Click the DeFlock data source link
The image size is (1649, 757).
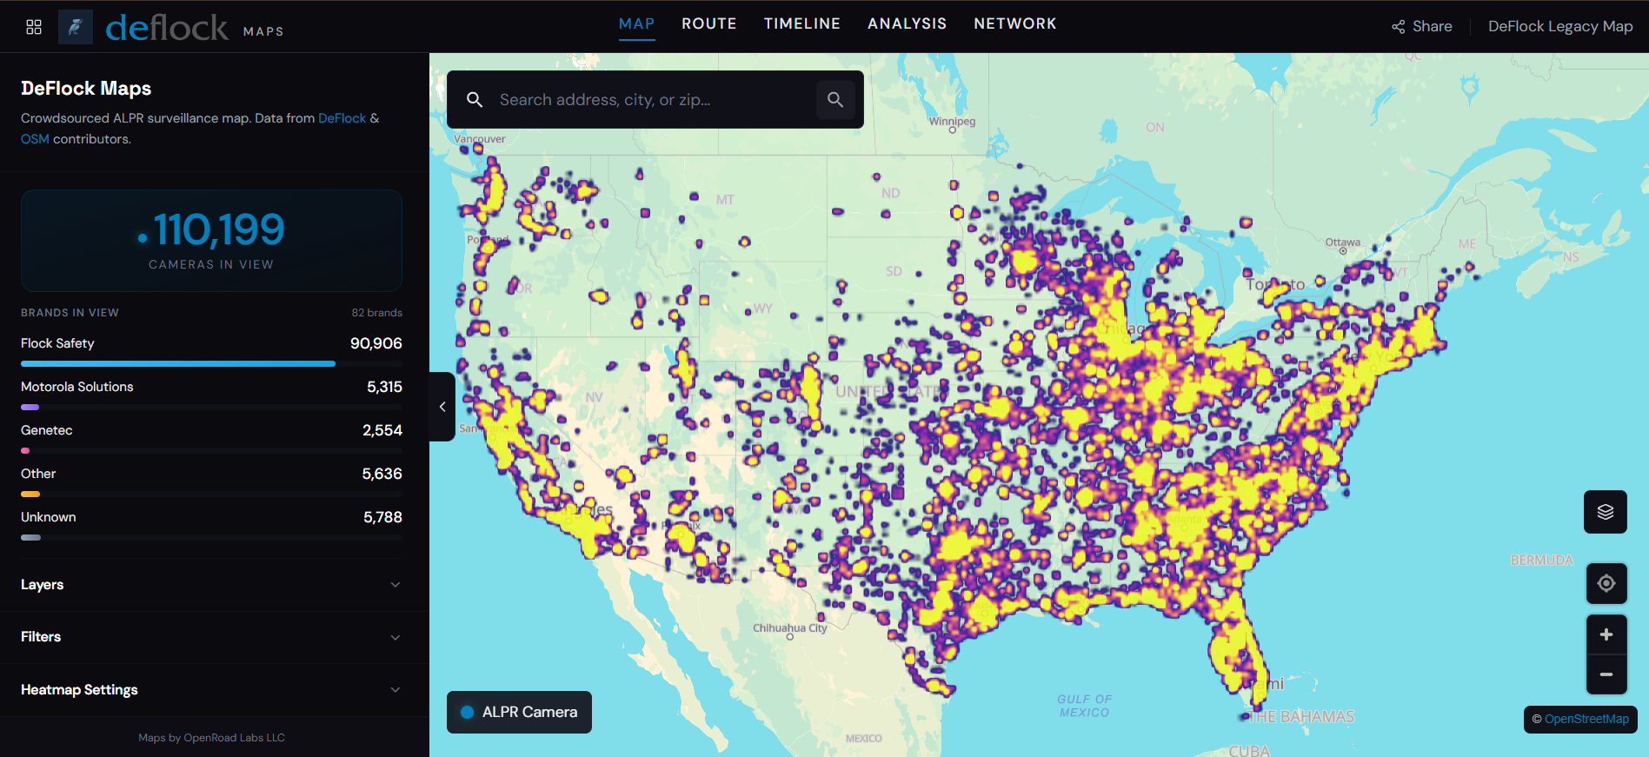[x=342, y=118]
